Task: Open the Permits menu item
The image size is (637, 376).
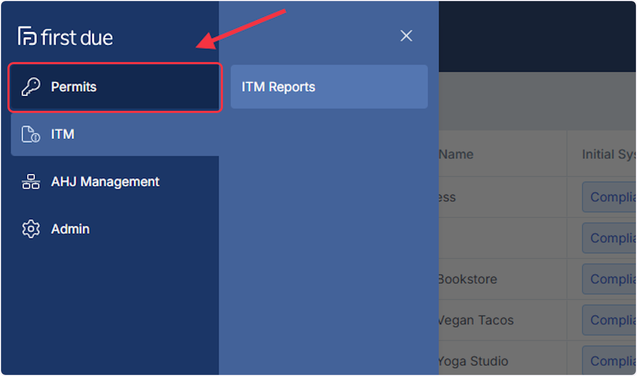Action: pyautogui.click(x=115, y=87)
